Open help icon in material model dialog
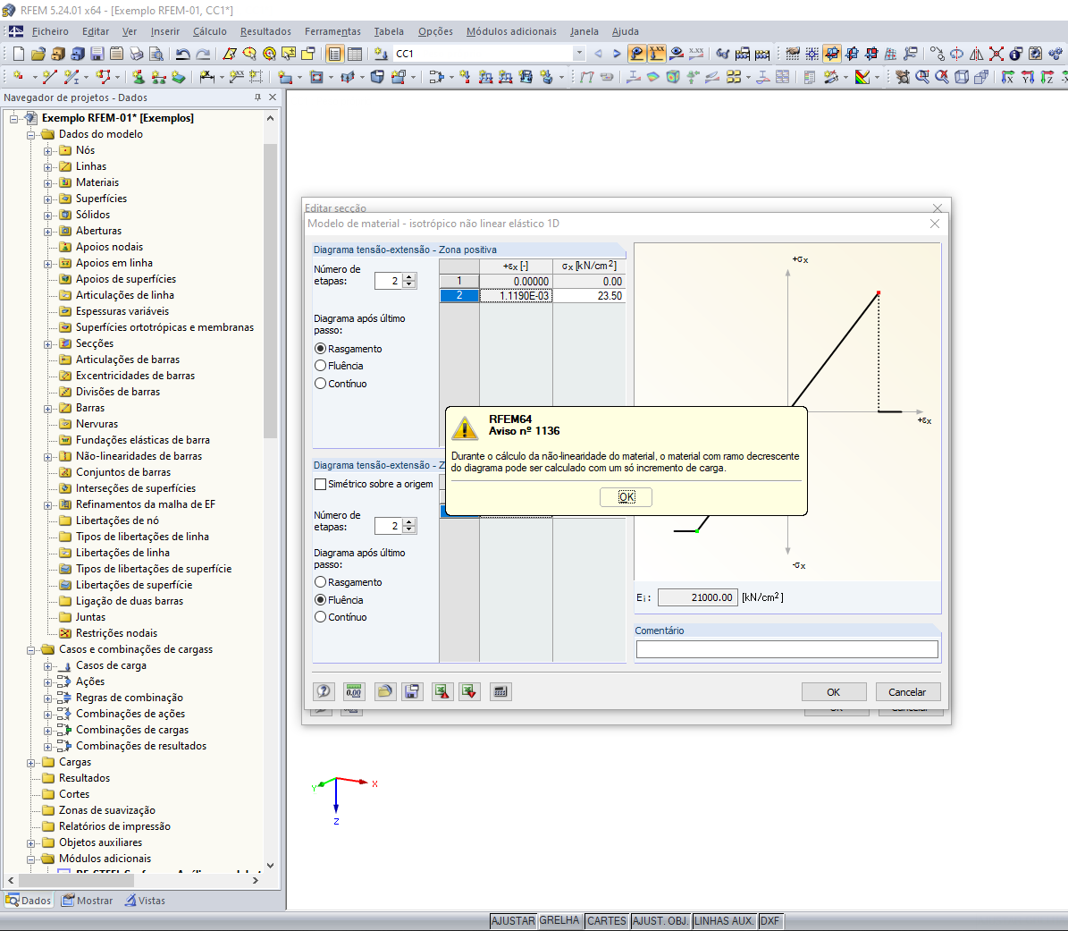Screen dimensions: 1068x931 (x=324, y=692)
